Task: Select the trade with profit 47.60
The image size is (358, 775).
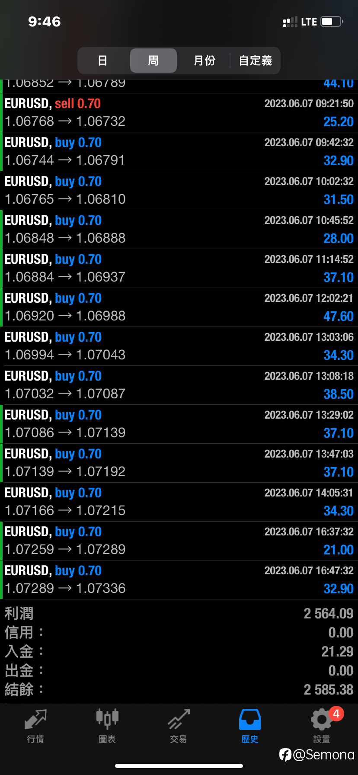Action: point(179,307)
